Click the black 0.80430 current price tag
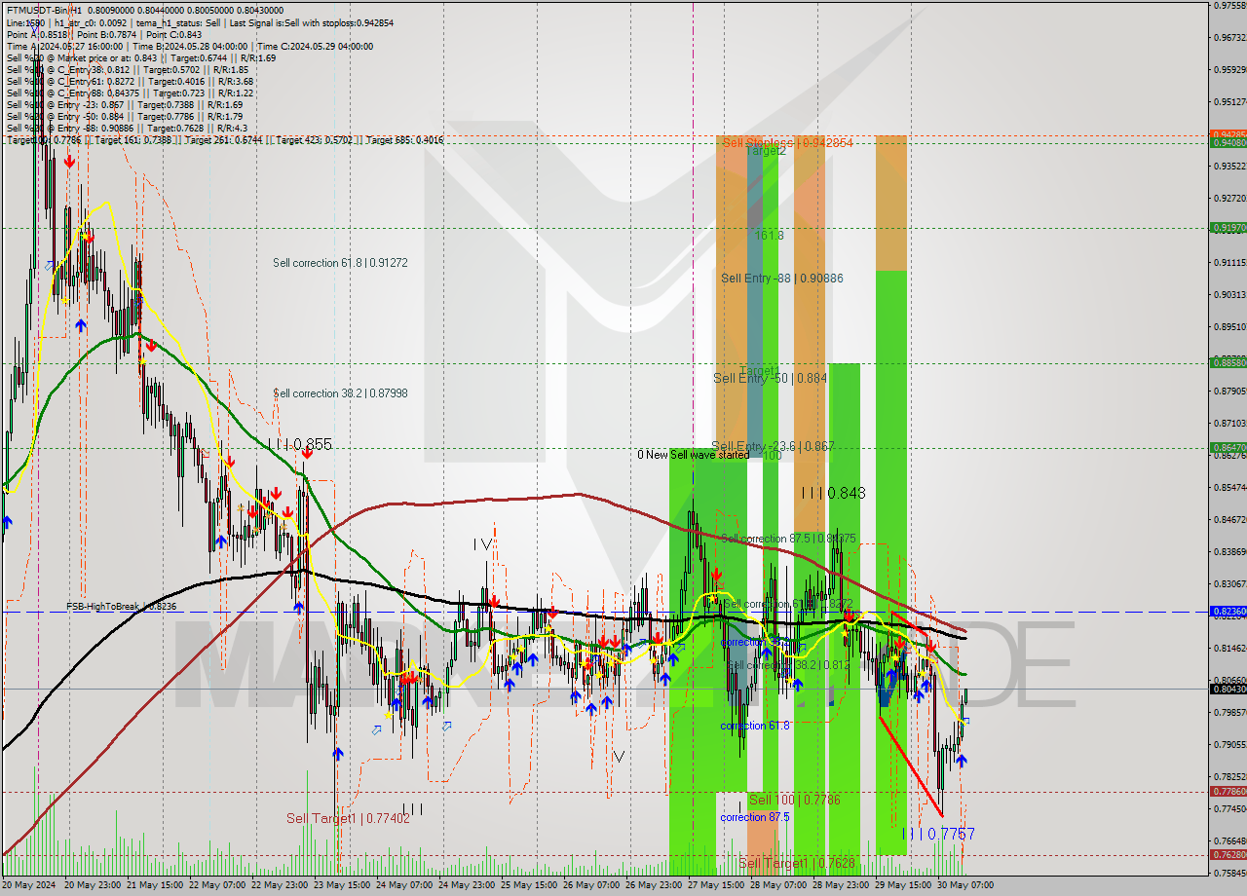 [1228, 689]
